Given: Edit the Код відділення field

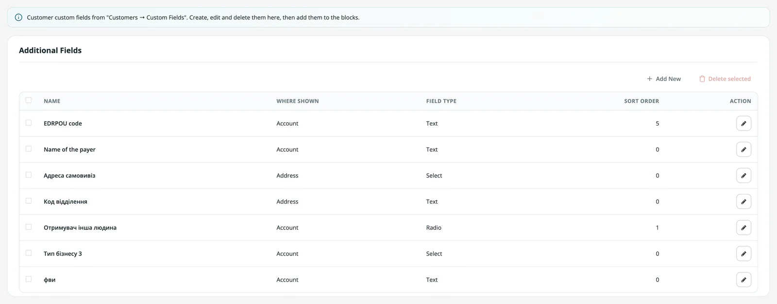Looking at the screenshot, I should pos(743,202).
